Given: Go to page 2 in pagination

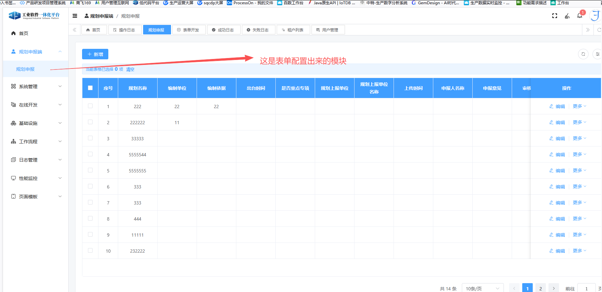Looking at the screenshot, I should pos(540,288).
